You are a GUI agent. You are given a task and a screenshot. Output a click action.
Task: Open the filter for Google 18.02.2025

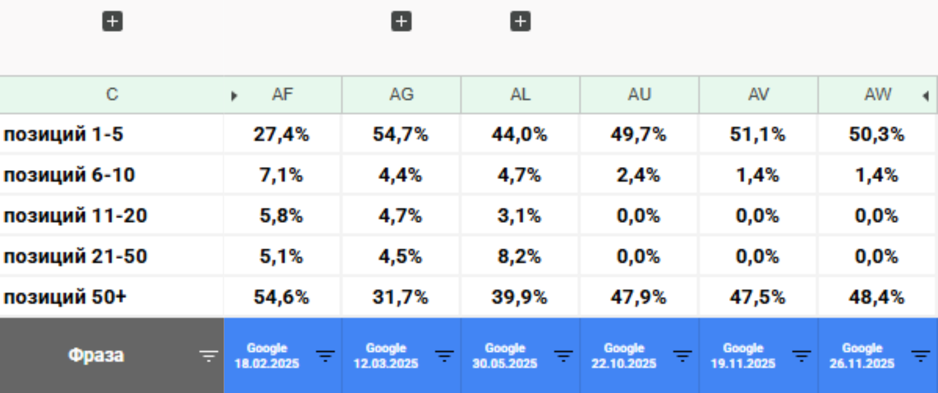coord(325,356)
